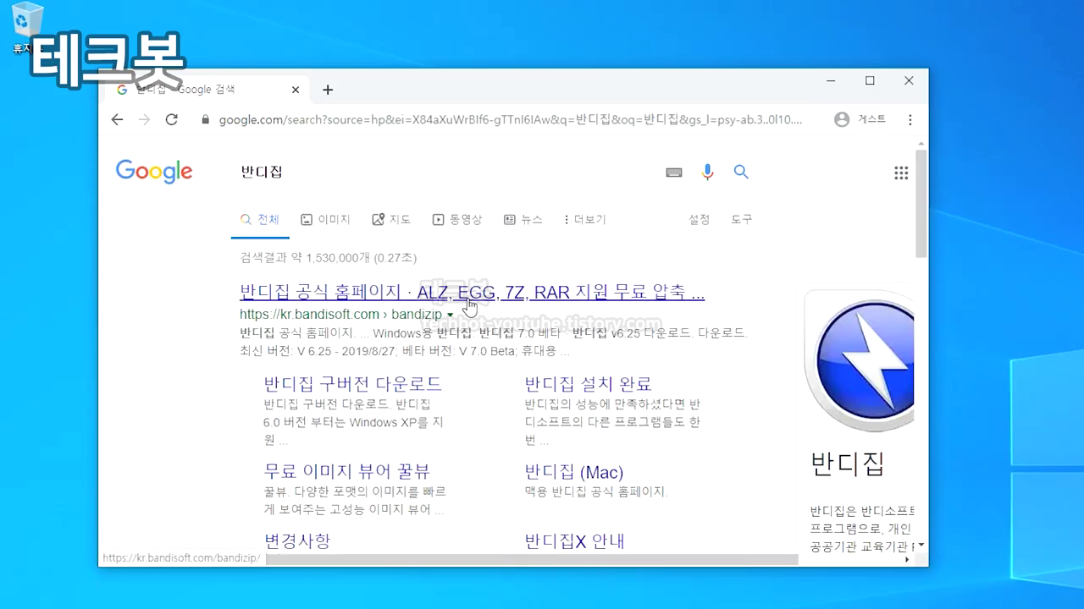Open new tab with plus icon

click(328, 90)
